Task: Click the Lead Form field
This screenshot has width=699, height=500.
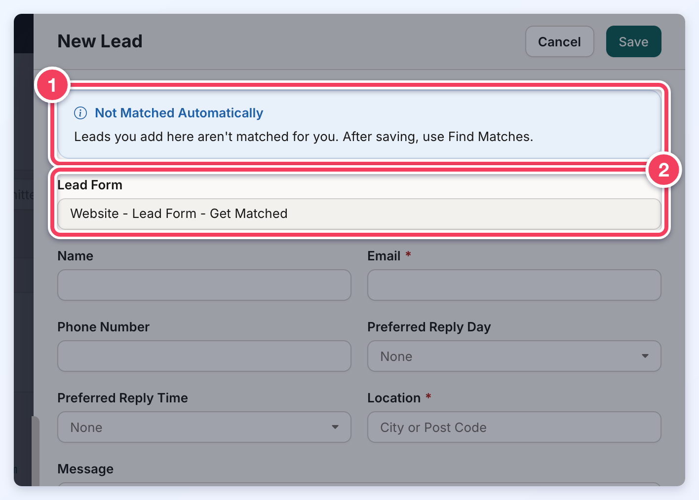Action: coord(359,214)
